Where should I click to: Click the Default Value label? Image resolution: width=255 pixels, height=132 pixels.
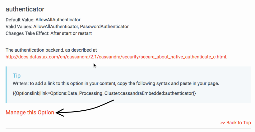pos(20,20)
